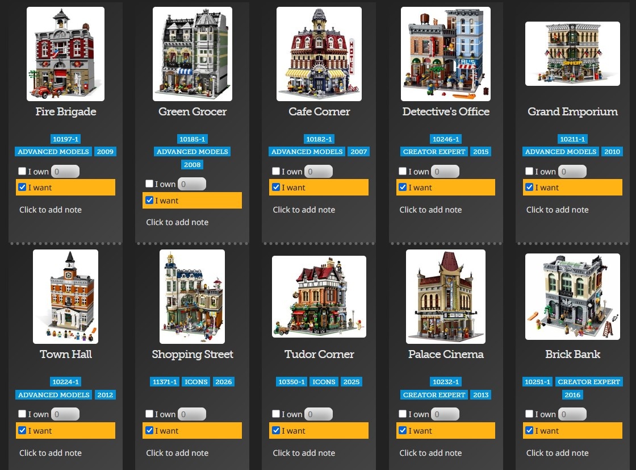Check "I own" for Palace Cinema
The width and height of the screenshot is (636, 470).
click(x=403, y=414)
